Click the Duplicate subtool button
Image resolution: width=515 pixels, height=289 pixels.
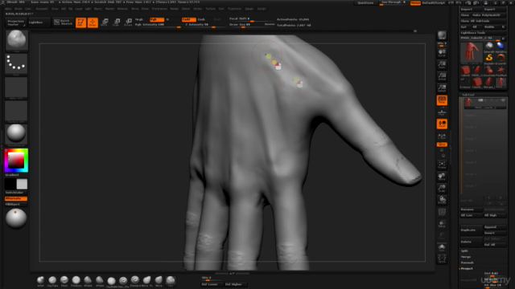coord(471,230)
